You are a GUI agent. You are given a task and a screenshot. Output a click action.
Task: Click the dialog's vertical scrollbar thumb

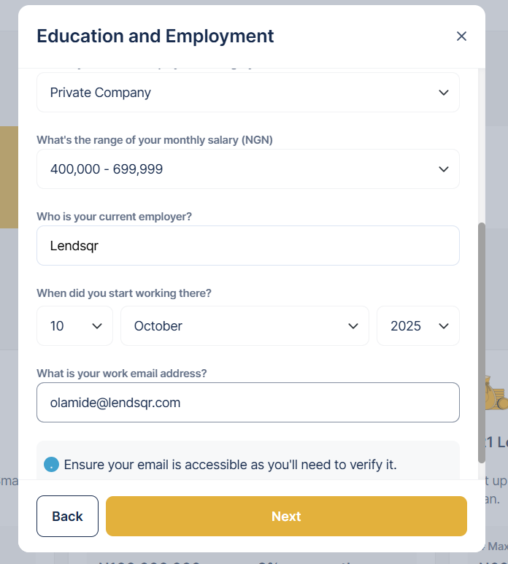(481, 343)
